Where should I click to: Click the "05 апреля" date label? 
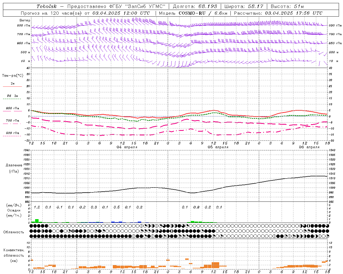(218, 147)
